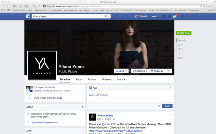Open the Top Sites grid icon
216x134 pixels.
[8, 10]
